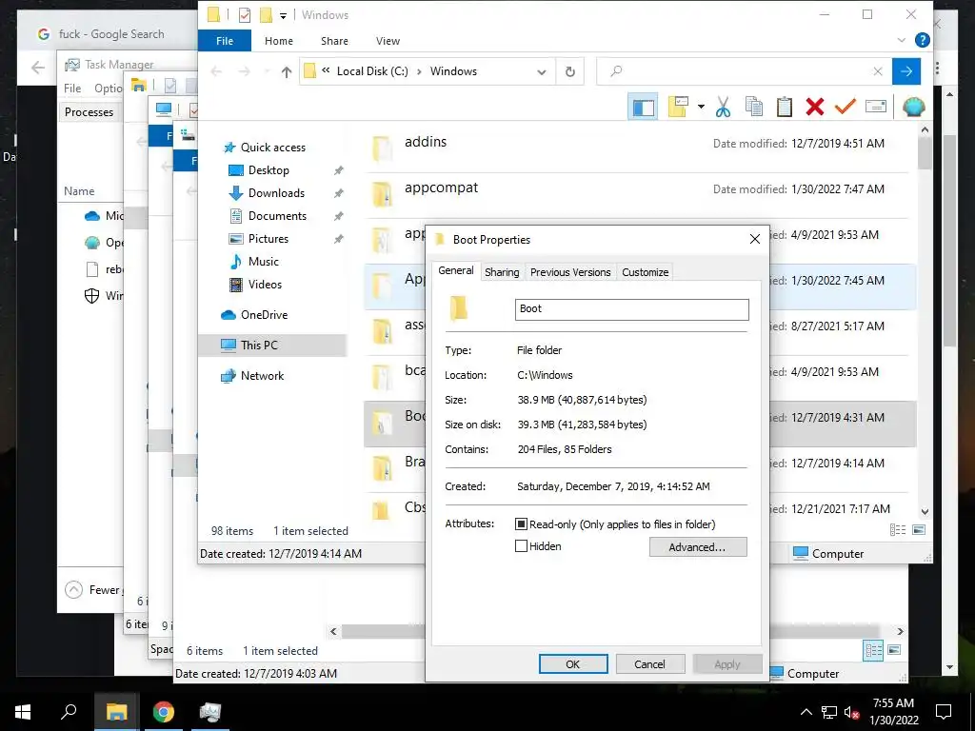Click the Classic Shell seashell settings icon

[913, 107]
